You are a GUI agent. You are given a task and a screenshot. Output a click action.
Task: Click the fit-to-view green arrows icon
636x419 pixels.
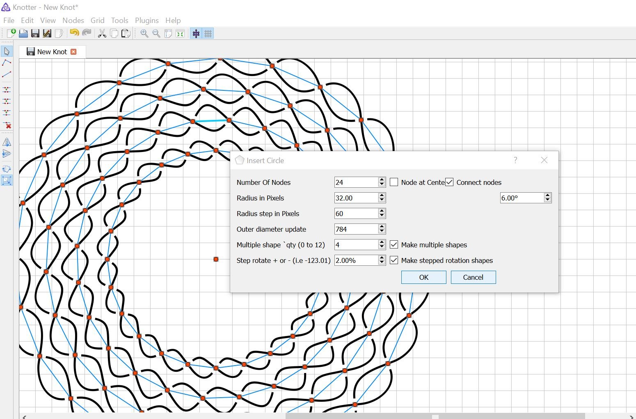(180, 34)
